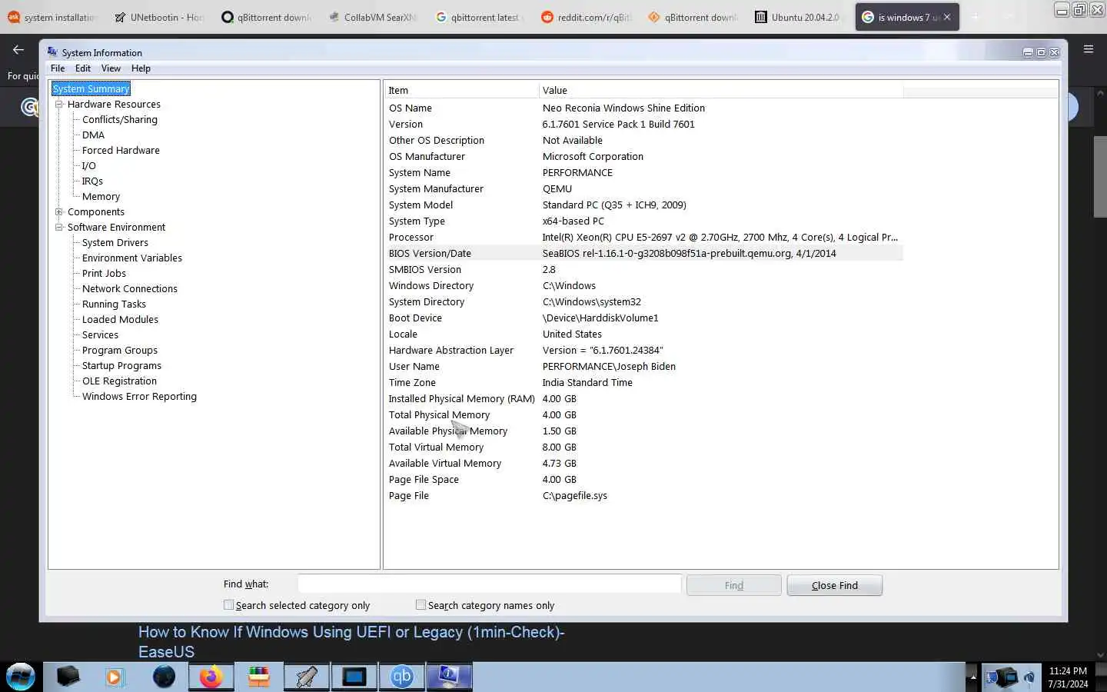The width and height of the screenshot is (1107, 692).
Task: Switch to the CollabVM SearXNG tab
Action: tap(372, 17)
